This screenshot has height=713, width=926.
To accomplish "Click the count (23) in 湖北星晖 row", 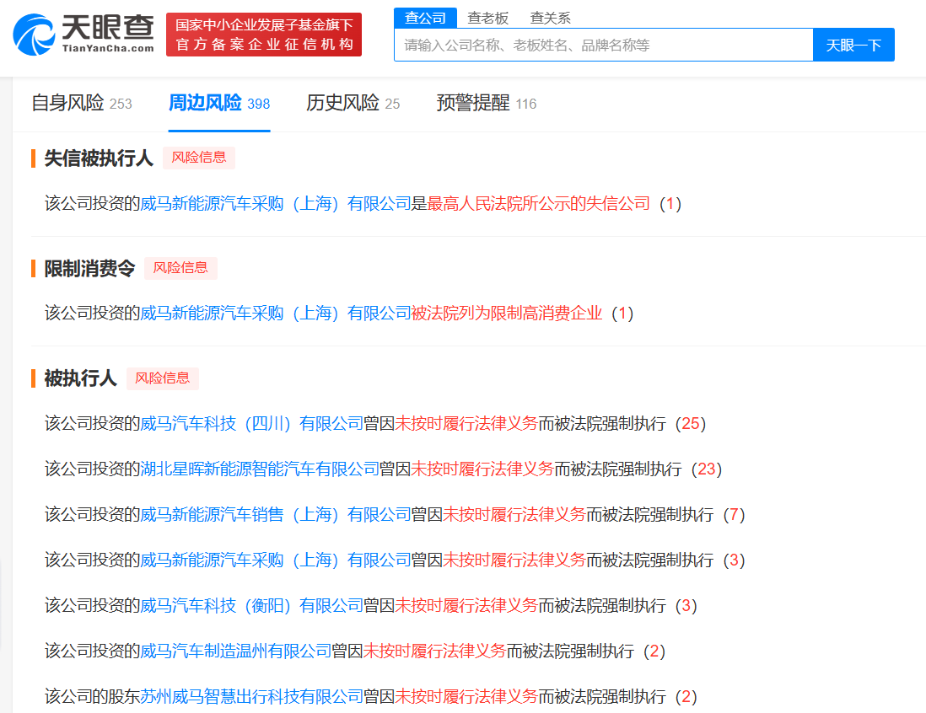I will (x=707, y=469).
